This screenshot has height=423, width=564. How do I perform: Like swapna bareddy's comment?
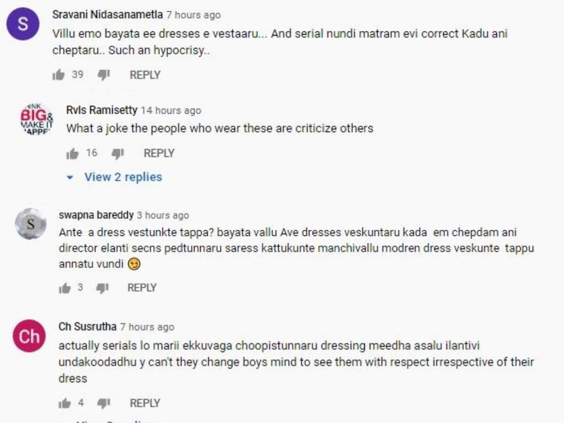(65, 288)
